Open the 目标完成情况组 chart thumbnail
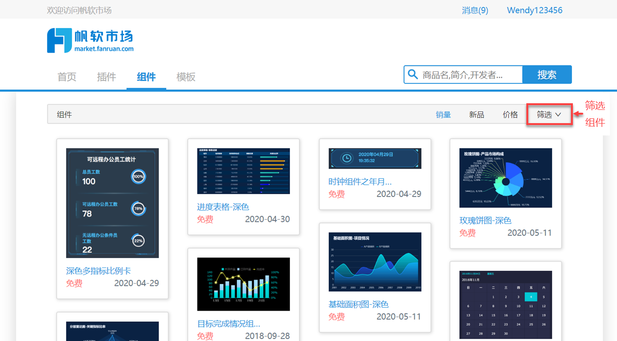Image resolution: width=617 pixels, height=341 pixels. click(243, 284)
